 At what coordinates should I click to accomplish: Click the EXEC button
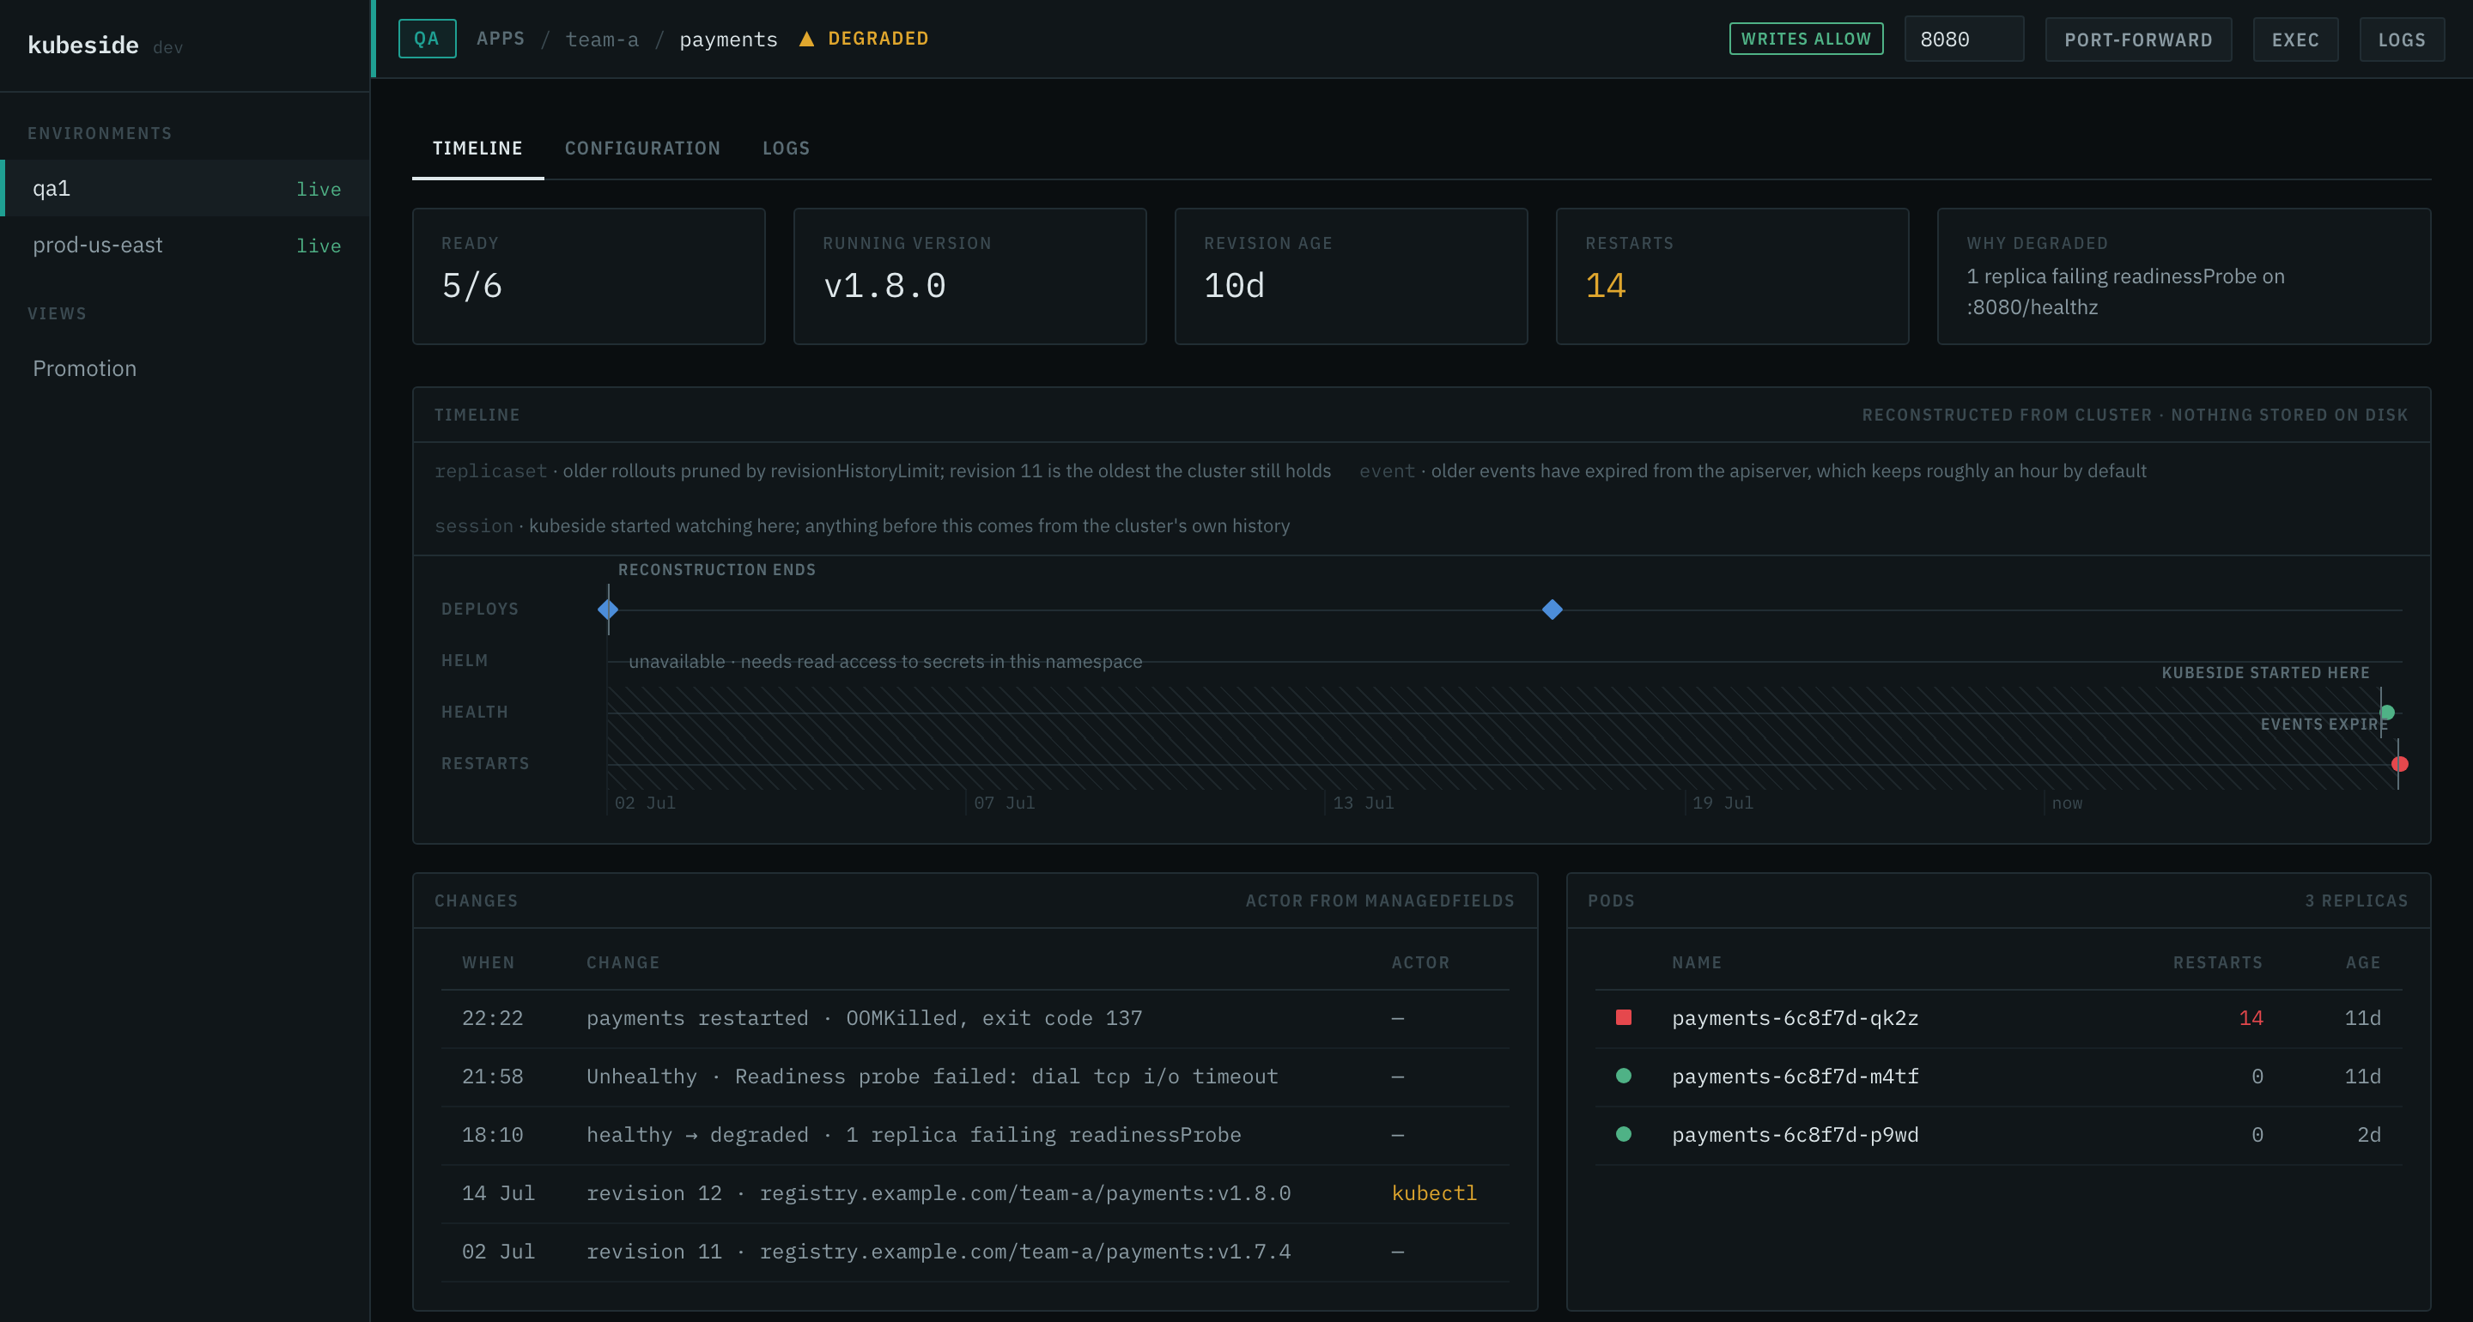(x=2295, y=39)
